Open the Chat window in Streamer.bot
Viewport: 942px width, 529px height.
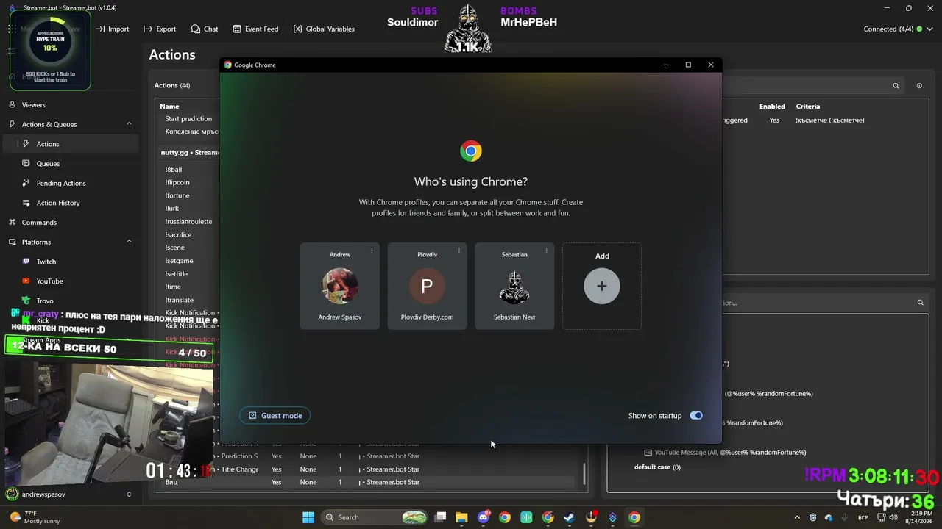[205, 29]
